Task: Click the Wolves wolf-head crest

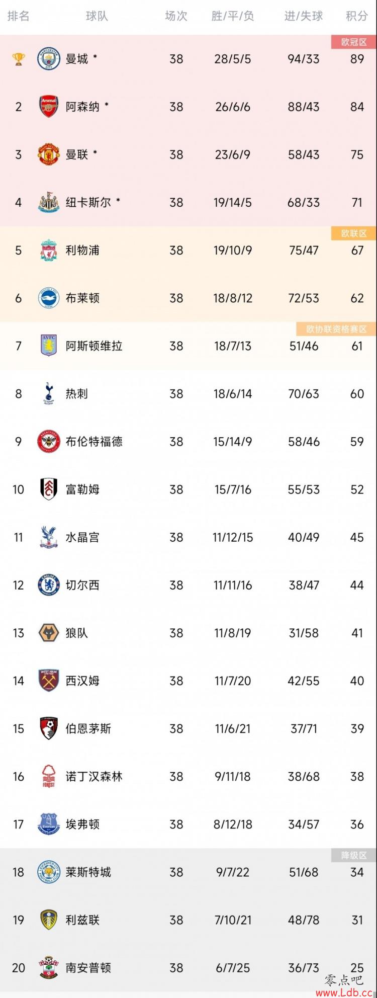Action: point(49,633)
